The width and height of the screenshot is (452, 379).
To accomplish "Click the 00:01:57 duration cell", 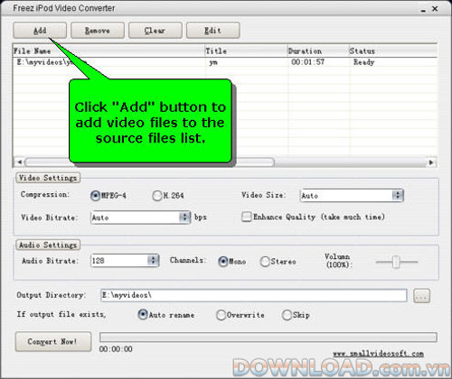I will (307, 62).
